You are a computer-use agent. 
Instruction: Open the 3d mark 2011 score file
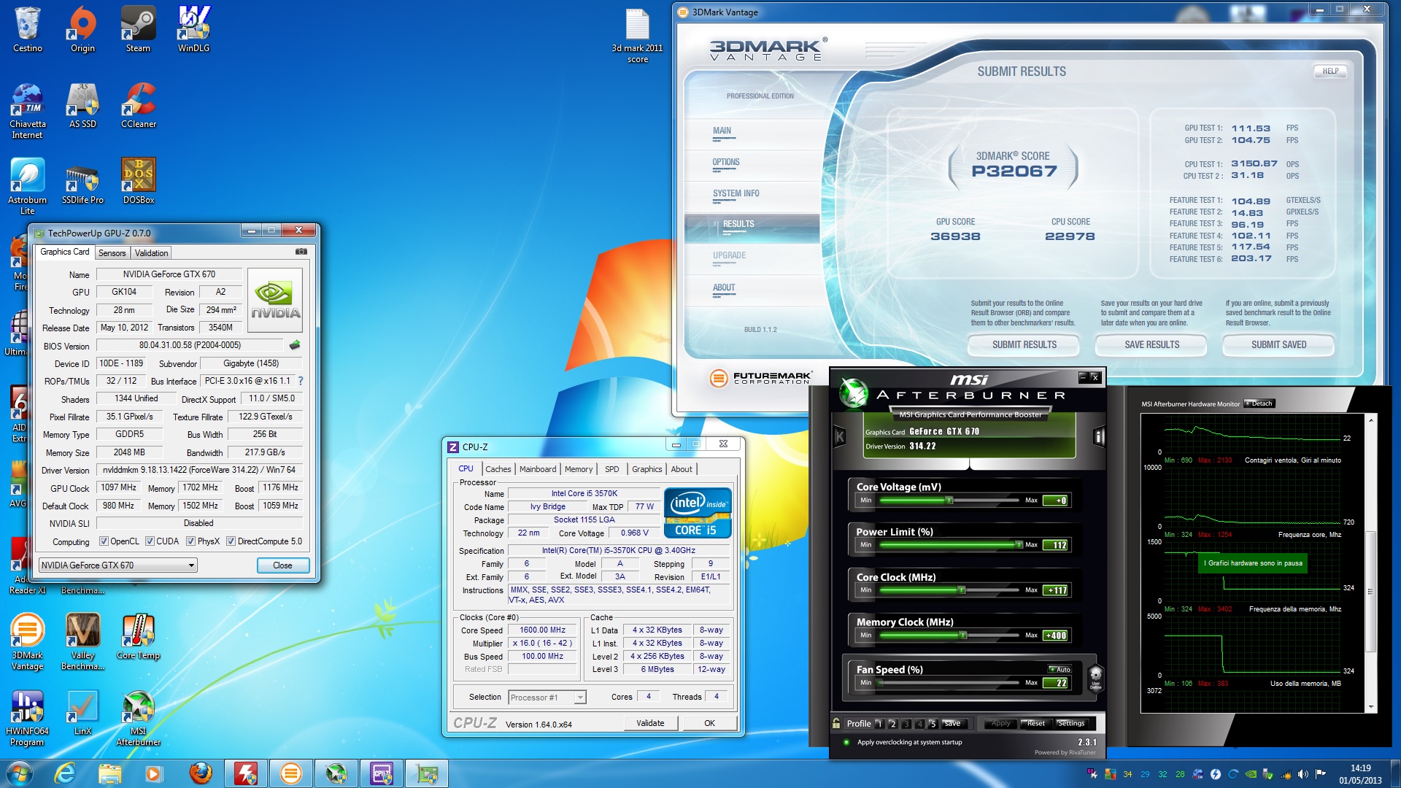[638, 35]
